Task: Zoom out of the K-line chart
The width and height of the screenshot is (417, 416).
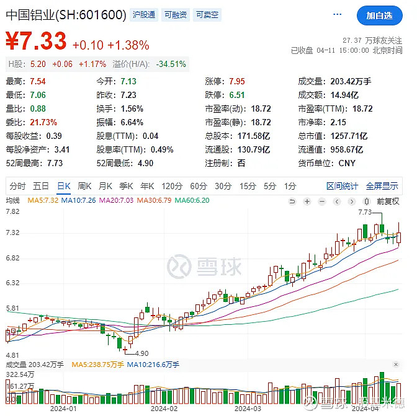Action: coord(322,201)
